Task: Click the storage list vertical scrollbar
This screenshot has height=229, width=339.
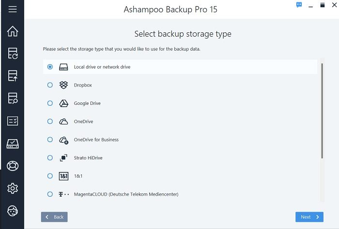Action: pyautogui.click(x=322, y=111)
